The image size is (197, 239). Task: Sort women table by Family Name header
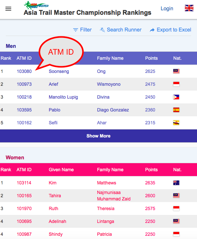click(110, 170)
